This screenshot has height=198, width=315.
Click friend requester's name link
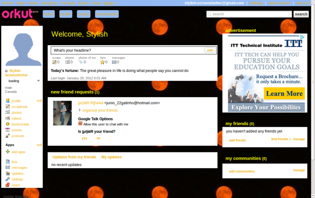[91, 103]
